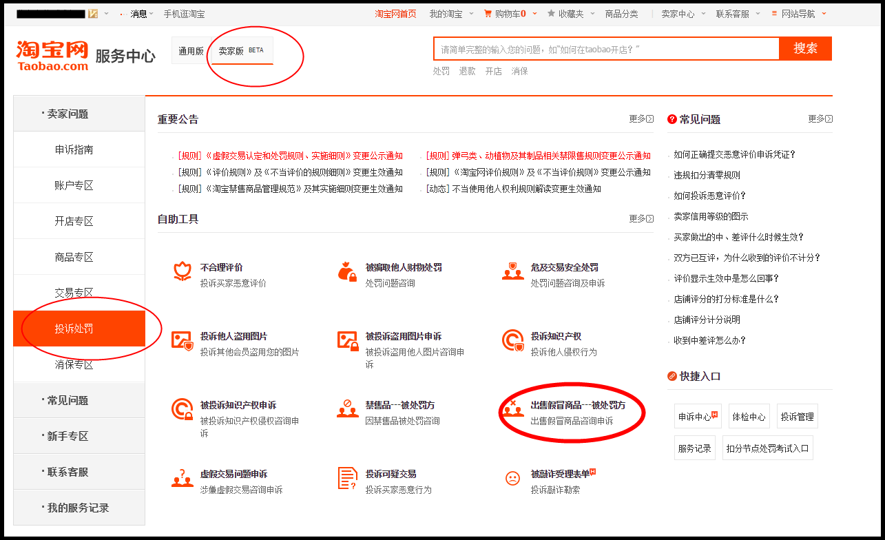The image size is (885, 540).
Task: Select the 卖家版 BETA tab
Action: coord(242,50)
